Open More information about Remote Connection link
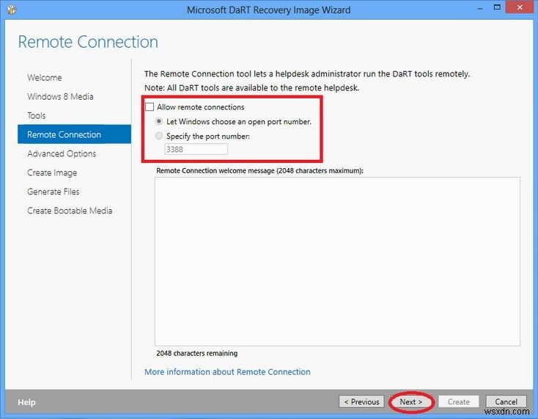This screenshot has width=538, height=419. 227,371
